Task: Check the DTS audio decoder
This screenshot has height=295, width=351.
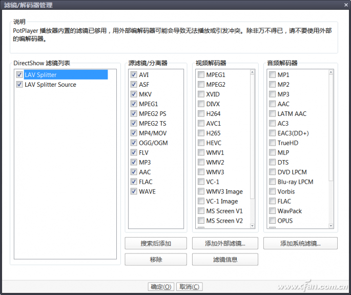Action: (272, 162)
